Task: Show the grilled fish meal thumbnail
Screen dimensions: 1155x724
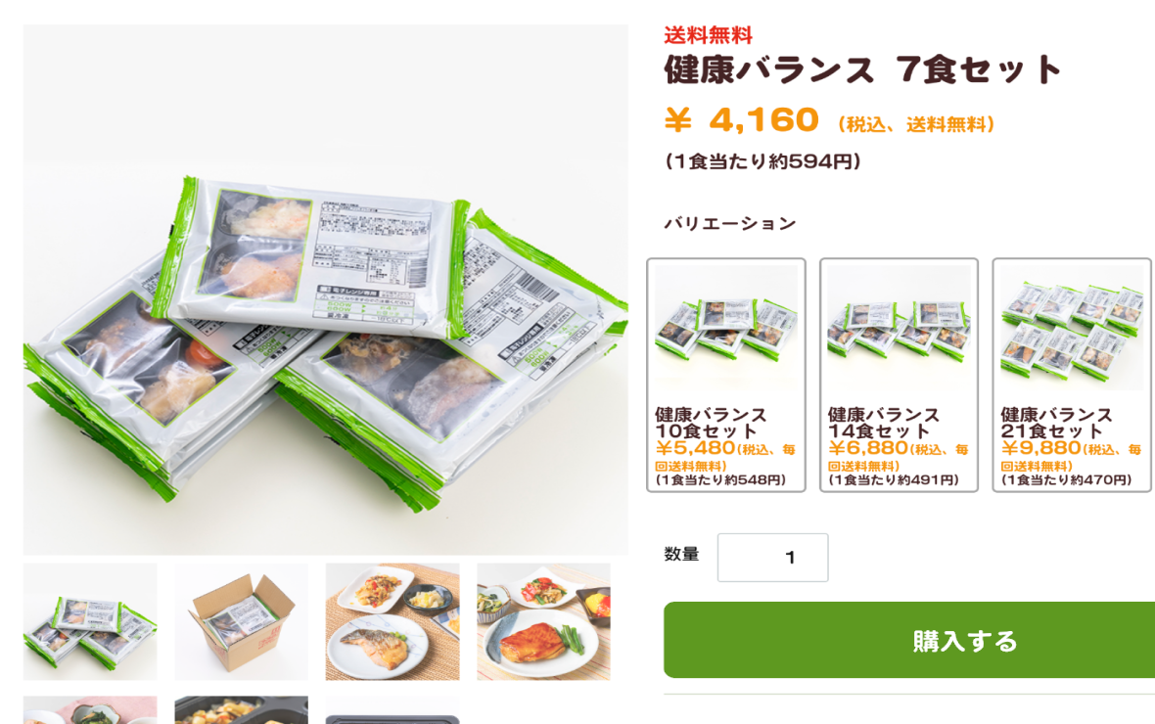Action: pyautogui.click(x=393, y=621)
